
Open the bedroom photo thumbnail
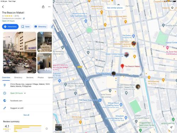click(45, 63)
